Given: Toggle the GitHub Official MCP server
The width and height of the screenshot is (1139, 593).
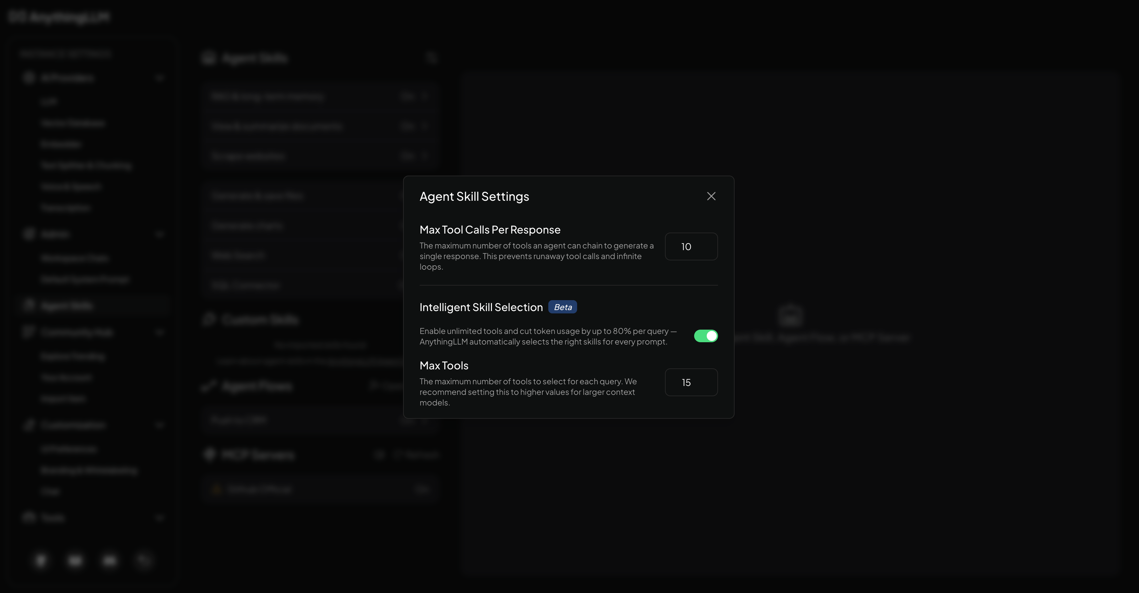Looking at the screenshot, I should pos(421,489).
